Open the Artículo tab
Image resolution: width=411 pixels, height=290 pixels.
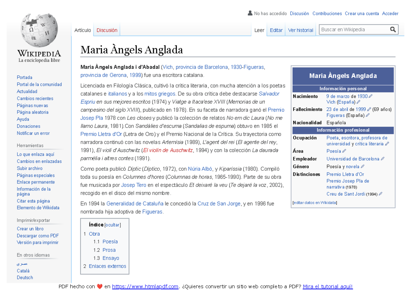click(x=83, y=30)
